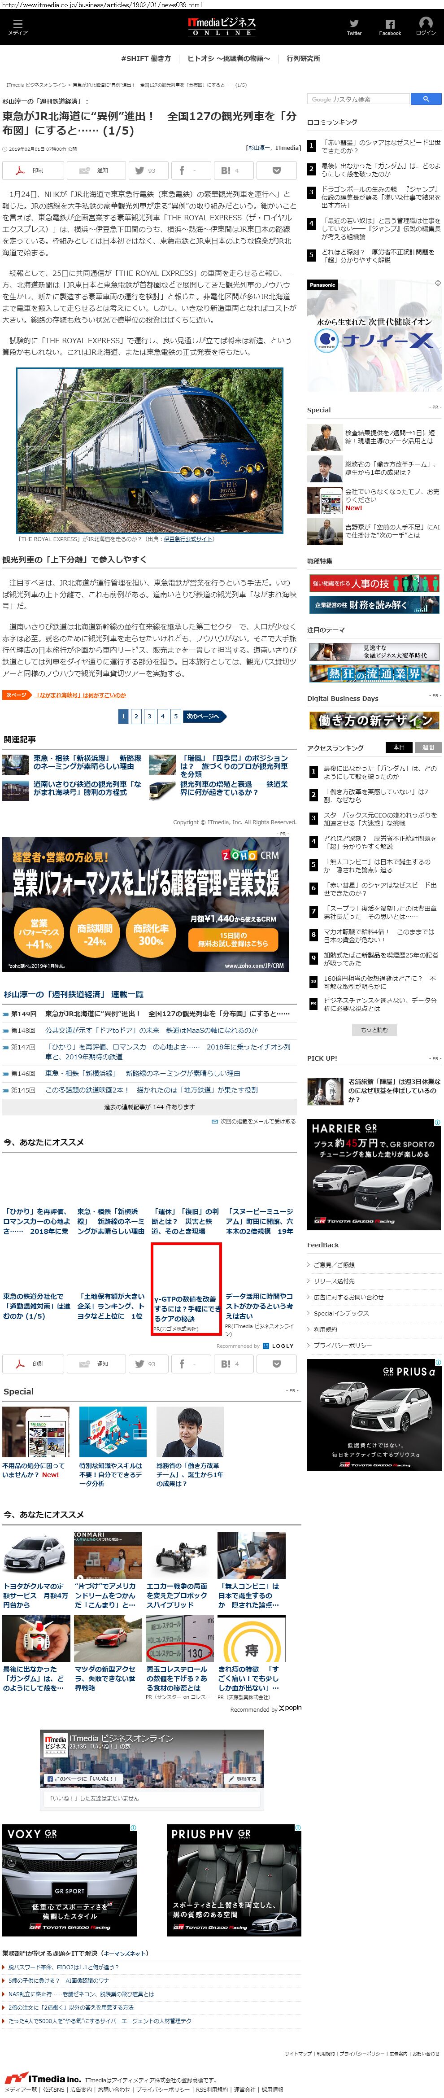The image size is (444, 2098).
Task: Click the ZOHO CRM advertisement banner
Action: pyautogui.click(x=146, y=904)
